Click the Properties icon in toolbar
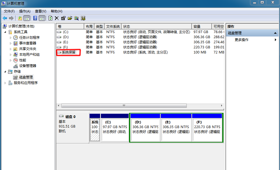This screenshot has height=170, width=280. (63, 18)
